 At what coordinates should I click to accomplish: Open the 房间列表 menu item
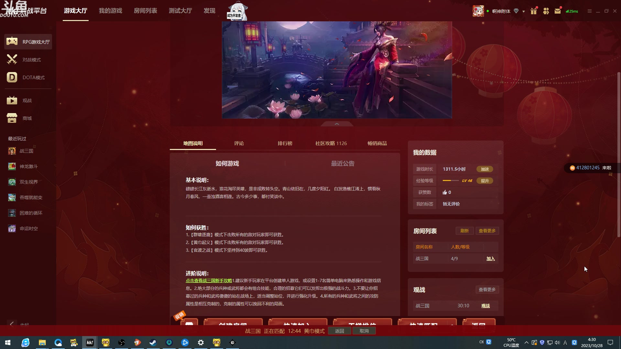[146, 11]
